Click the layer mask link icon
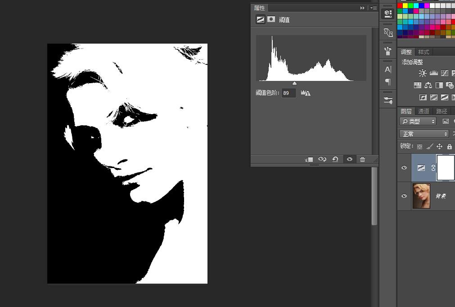This screenshot has height=307, width=455. click(x=433, y=168)
